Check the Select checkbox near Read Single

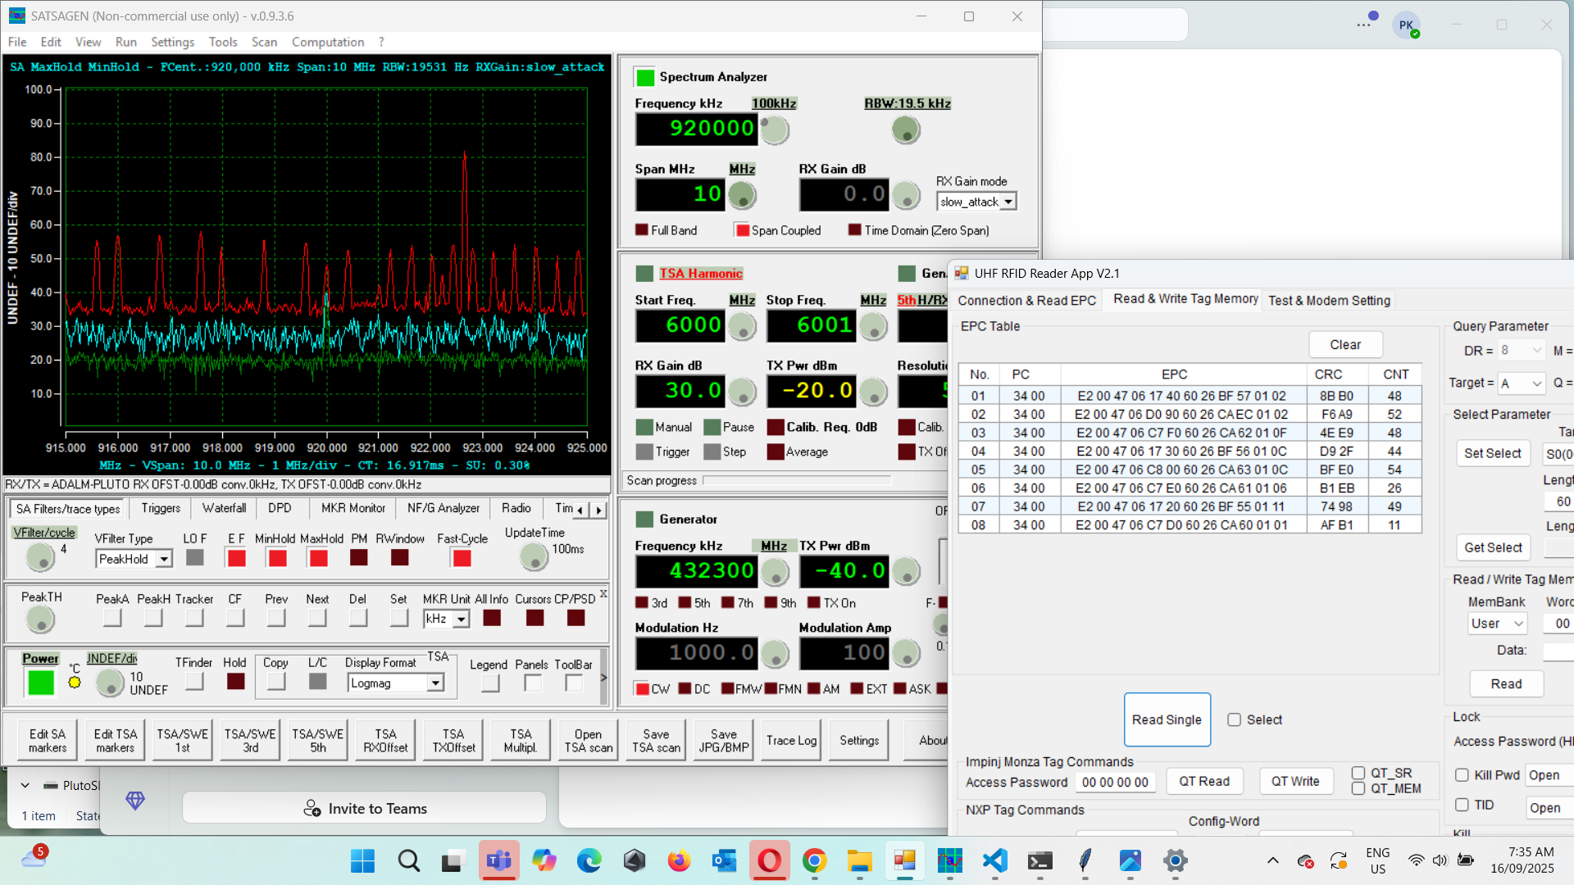(1234, 719)
